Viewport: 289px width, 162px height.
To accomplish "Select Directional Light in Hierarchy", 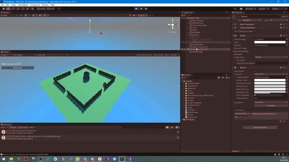I will [x=199, y=25].
